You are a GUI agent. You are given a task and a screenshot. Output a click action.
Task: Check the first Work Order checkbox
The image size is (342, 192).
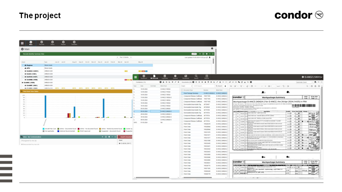[182, 124]
